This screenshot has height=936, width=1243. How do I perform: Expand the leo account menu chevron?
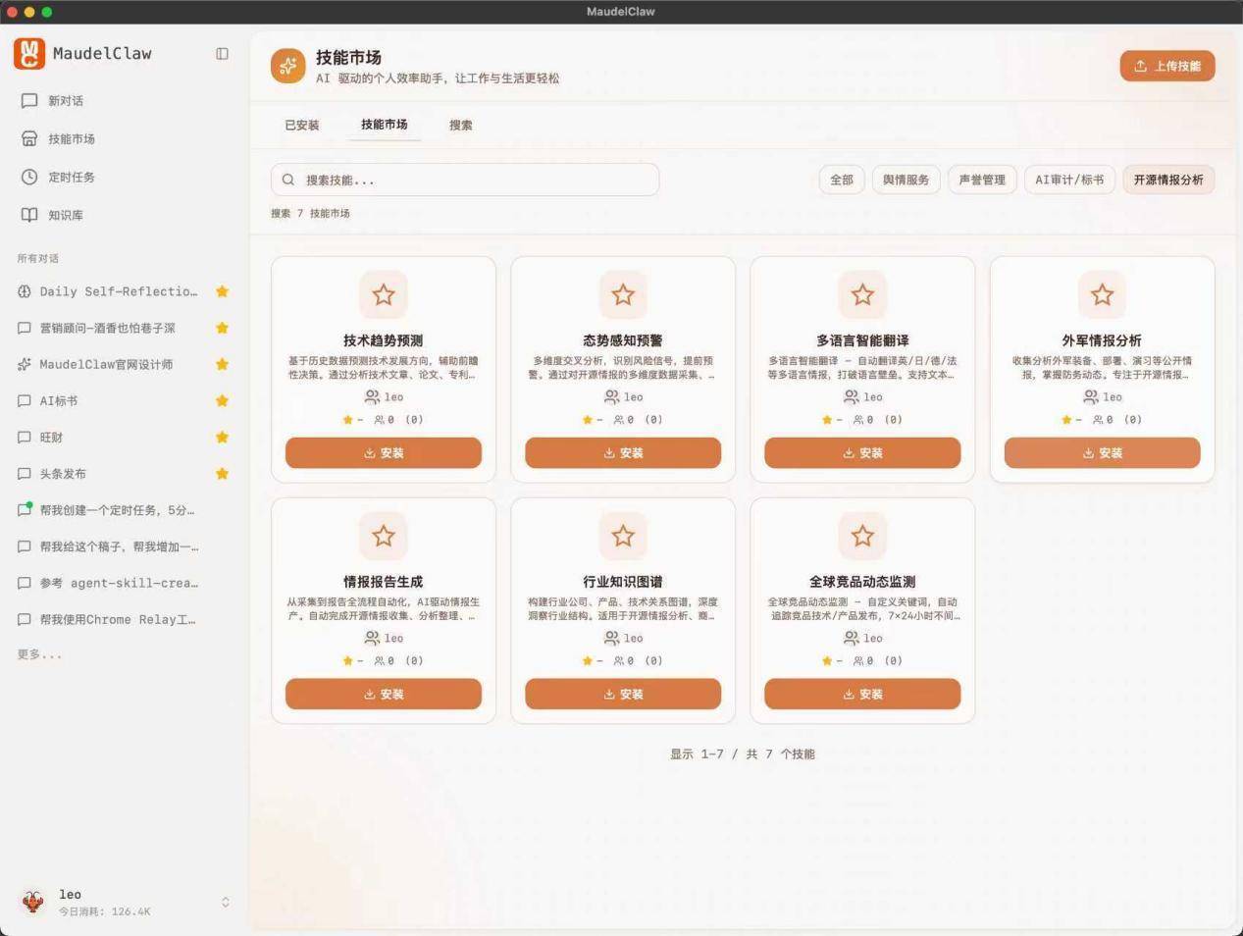tap(226, 902)
